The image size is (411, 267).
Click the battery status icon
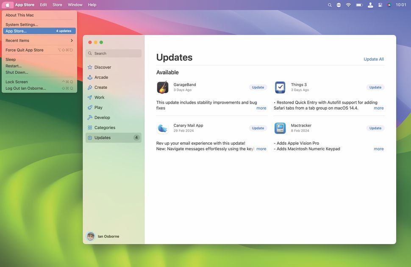(x=359, y=5)
